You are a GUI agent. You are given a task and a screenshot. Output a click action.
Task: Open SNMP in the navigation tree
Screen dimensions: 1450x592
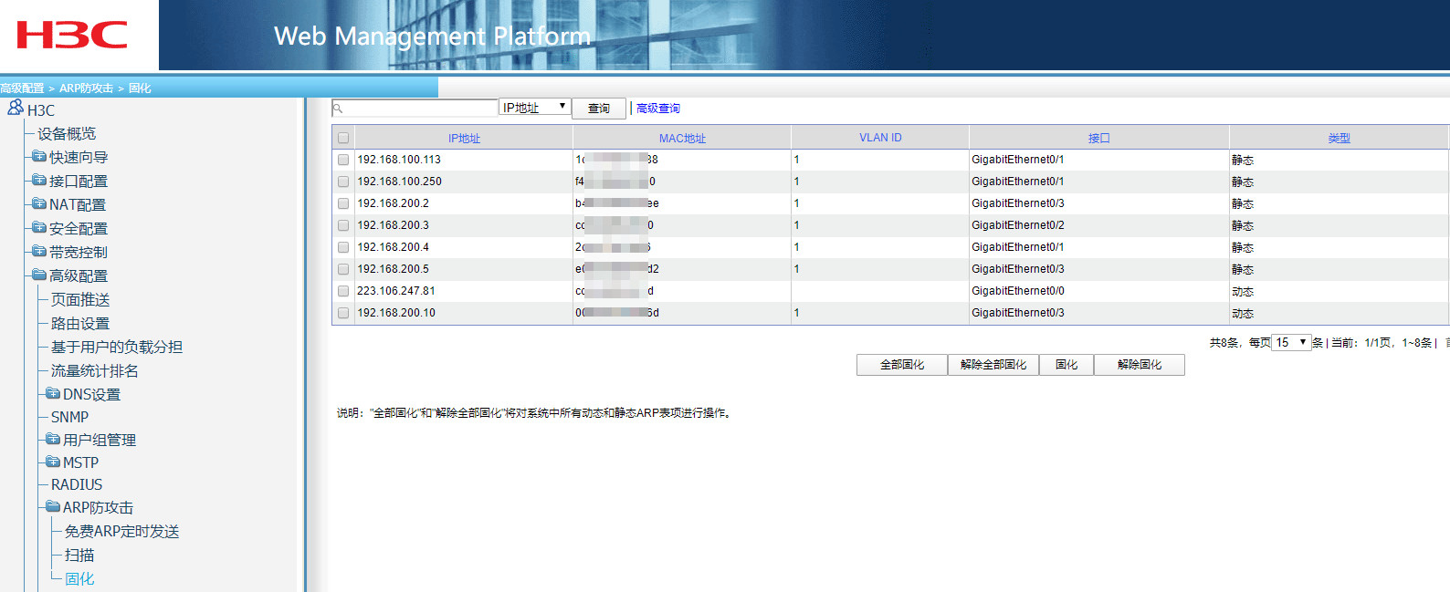[69, 417]
